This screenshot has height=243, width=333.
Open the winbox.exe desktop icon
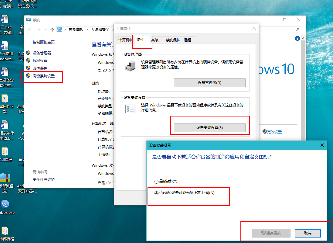point(5,207)
